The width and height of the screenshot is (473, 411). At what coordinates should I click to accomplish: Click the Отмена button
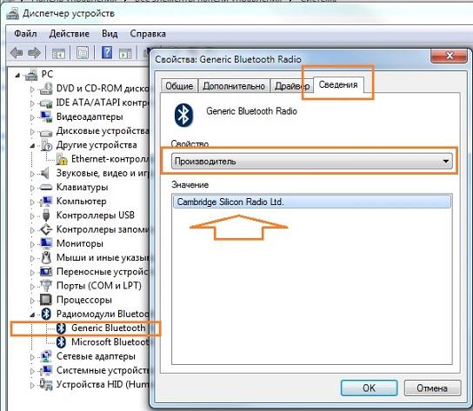coord(432,388)
